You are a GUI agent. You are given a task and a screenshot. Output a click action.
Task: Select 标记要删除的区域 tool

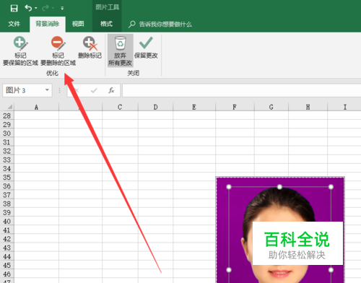[58, 51]
